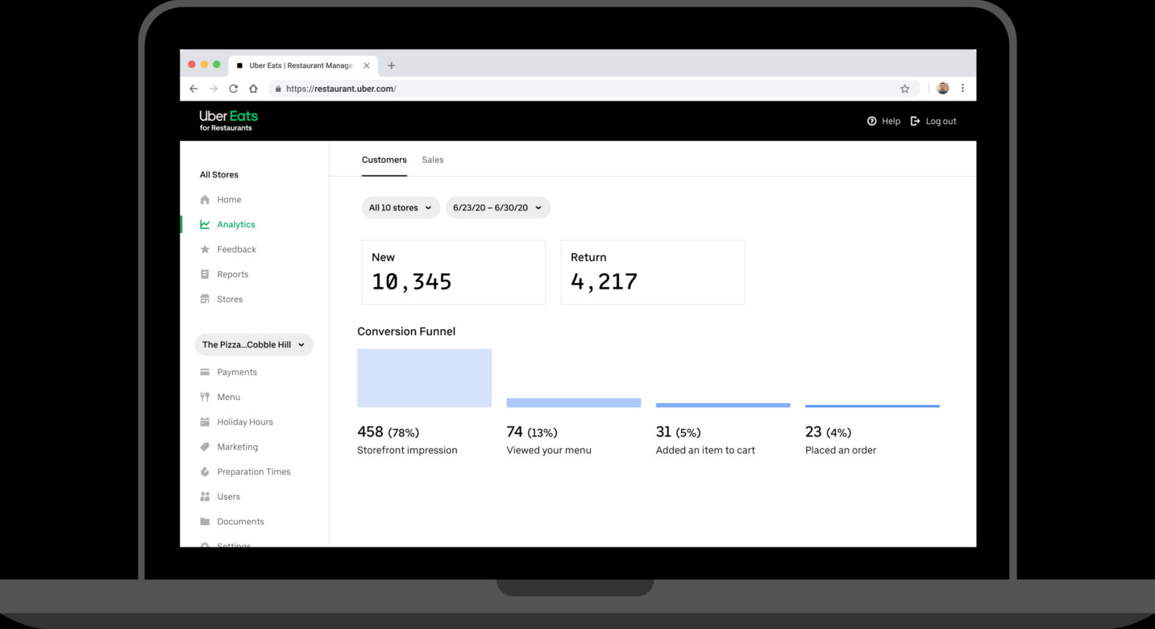Reload the page with the refresh icon
The image size is (1155, 629).
point(234,89)
